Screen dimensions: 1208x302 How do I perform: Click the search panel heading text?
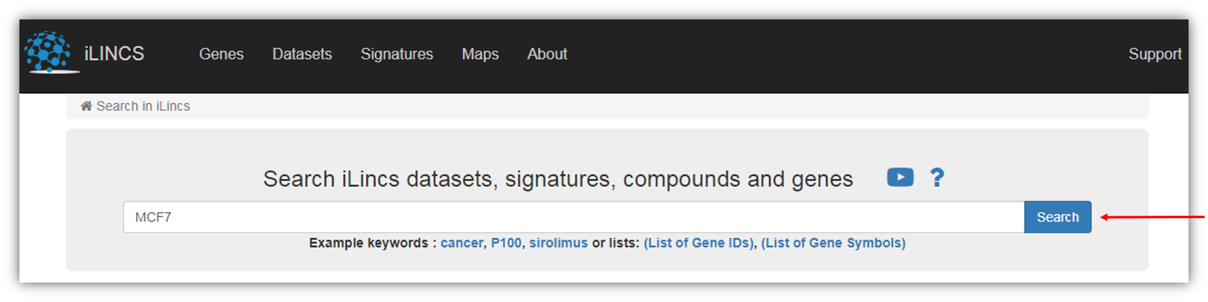click(x=558, y=179)
